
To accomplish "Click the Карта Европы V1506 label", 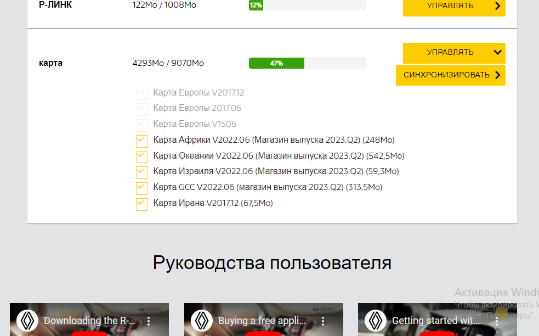I will coord(195,124).
